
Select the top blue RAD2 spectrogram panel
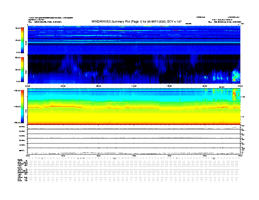(x=134, y=40)
